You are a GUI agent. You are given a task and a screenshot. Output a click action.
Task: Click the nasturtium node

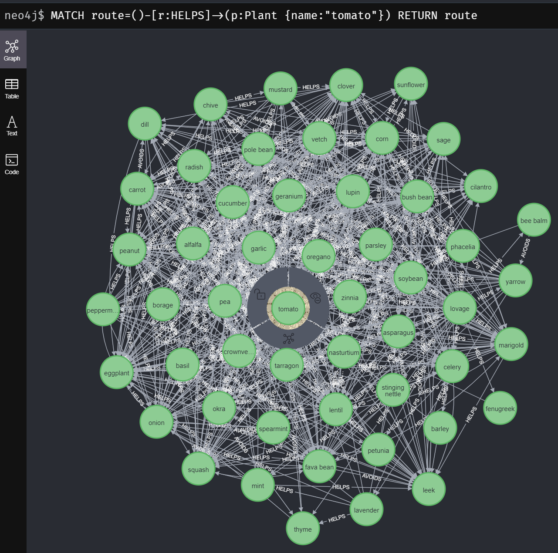point(344,353)
